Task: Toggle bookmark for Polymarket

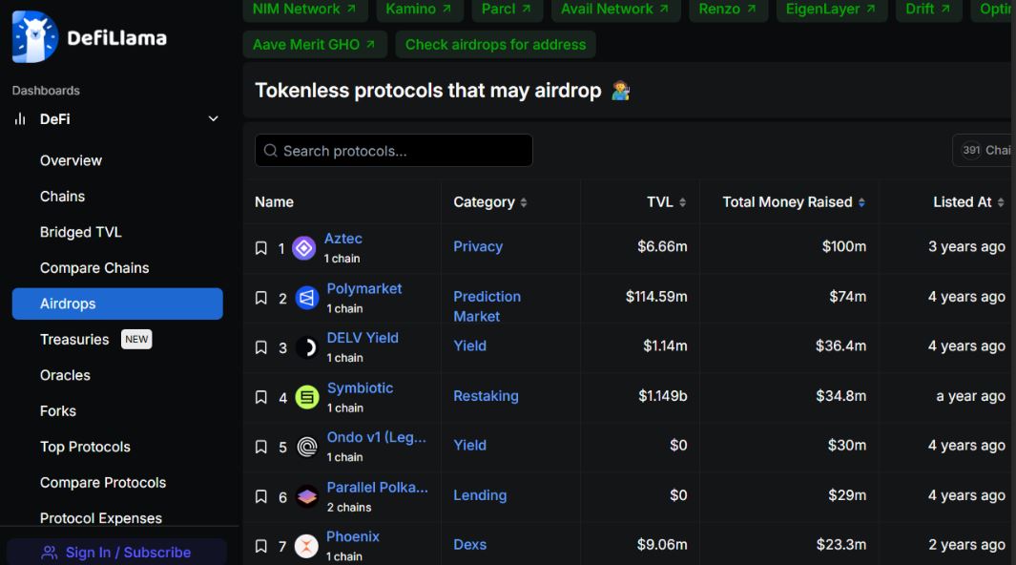Action: point(261,298)
